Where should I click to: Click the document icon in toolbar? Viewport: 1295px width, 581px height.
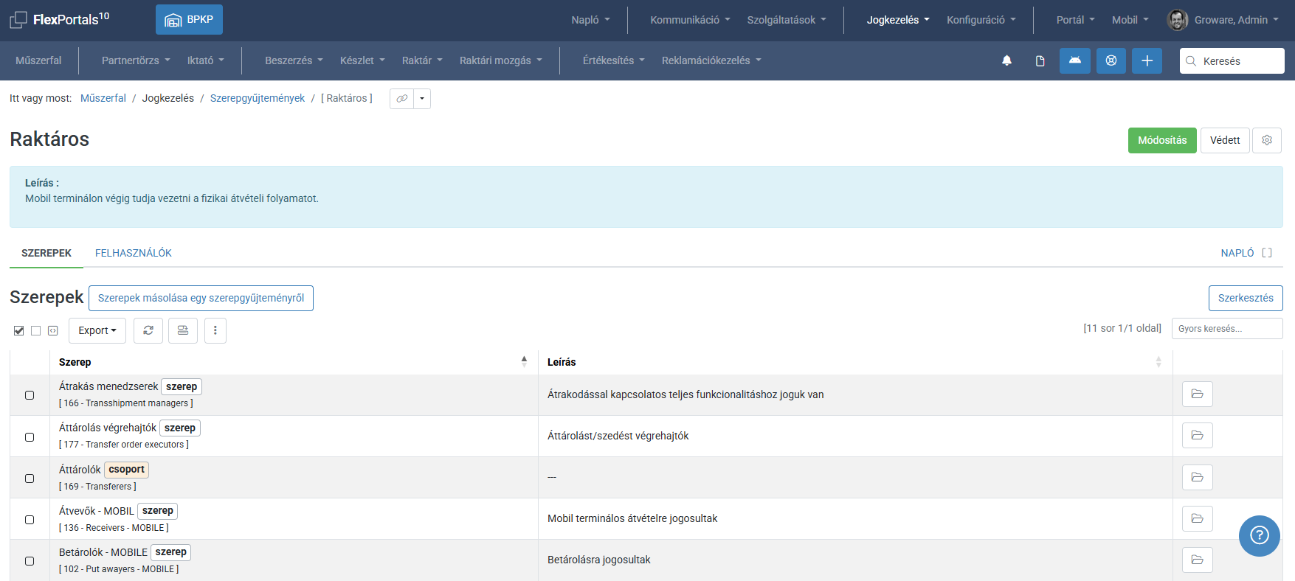[x=1040, y=60]
